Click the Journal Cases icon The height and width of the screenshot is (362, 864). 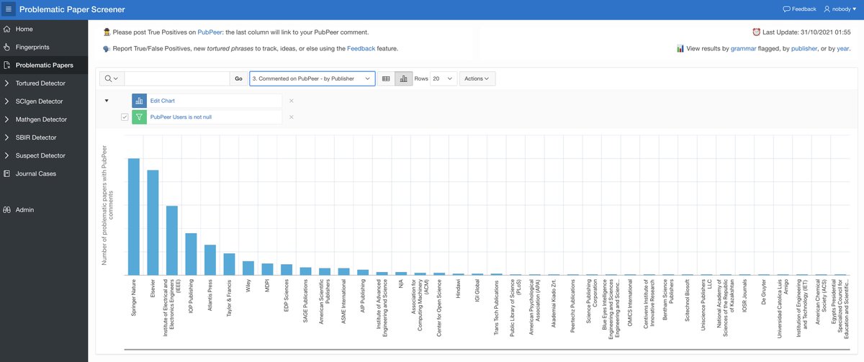pyautogui.click(x=6, y=173)
